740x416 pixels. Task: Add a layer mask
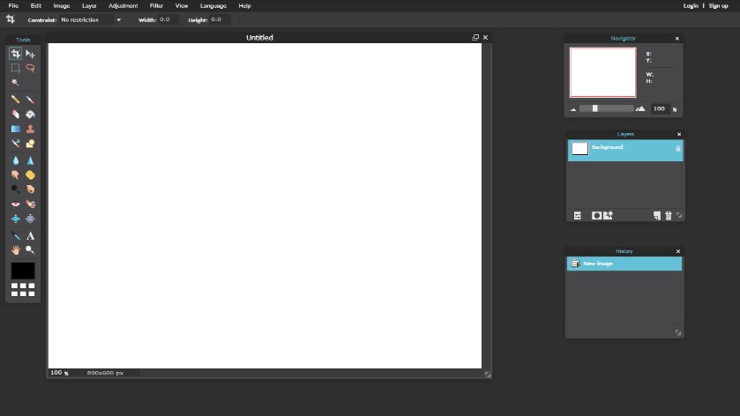pos(596,216)
